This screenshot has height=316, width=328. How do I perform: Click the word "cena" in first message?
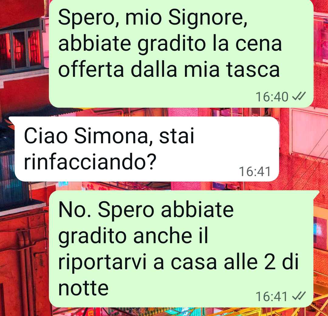click(x=258, y=44)
